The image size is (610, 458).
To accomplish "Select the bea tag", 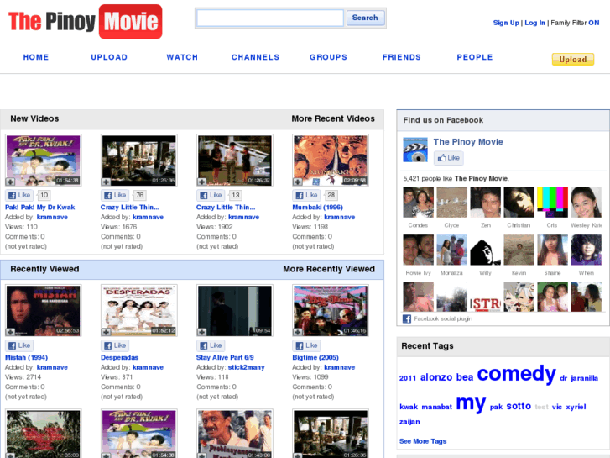I will click(x=465, y=377).
